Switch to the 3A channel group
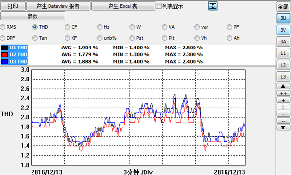291x175 pixels. pyautogui.click(x=283, y=42)
